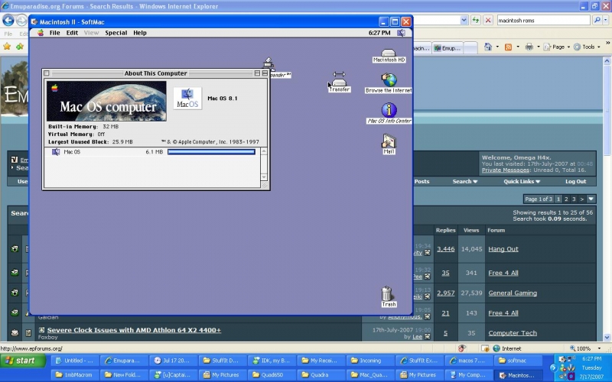Switch to the softmac taskbar folder
This screenshot has width=612, height=382.
coord(517,361)
